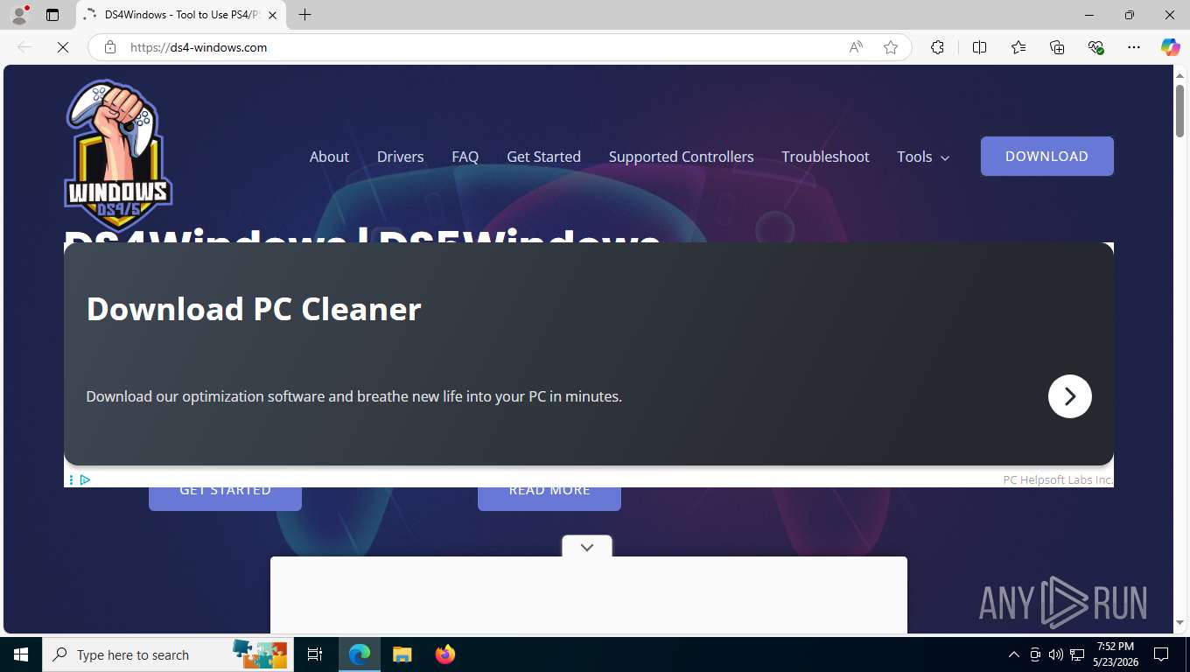This screenshot has width=1190, height=672.
Task: Launch Firefox from taskbar
Action: (x=445, y=654)
